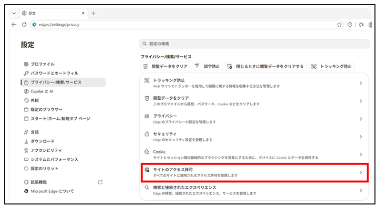Image resolution: width=379 pixels, height=208 pixels.
Task: Click the language icon next to 言語
Action: [x=26, y=132]
